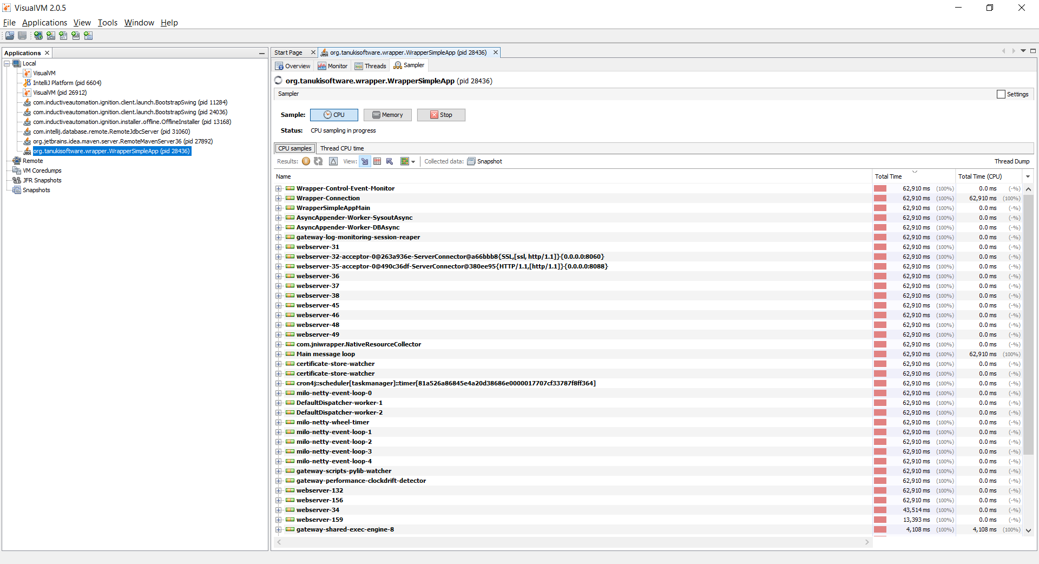The width and height of the screenshot is (1039, 564).
Task: Toggle the delta values triangle icon
Action: (333, 161)
